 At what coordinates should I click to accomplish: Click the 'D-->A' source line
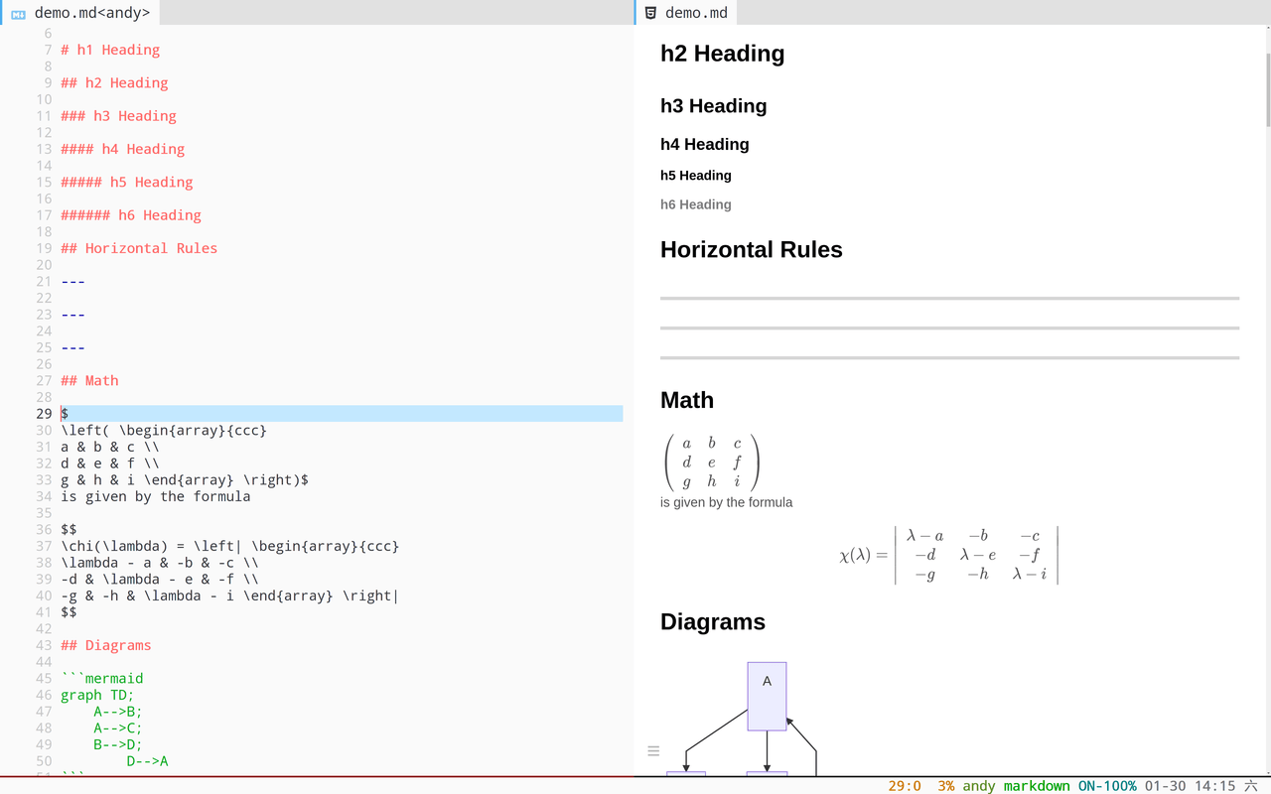click(x=147, y=761)
